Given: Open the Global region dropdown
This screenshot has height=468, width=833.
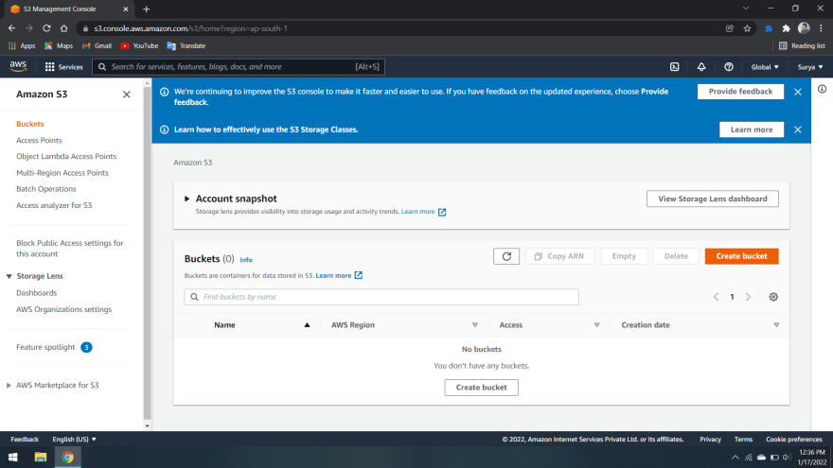Looking at the screenshot, I should click(765, 67).
